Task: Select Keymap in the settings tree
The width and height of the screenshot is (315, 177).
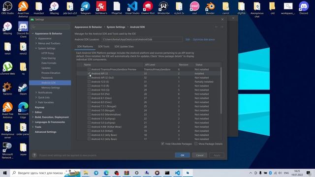Action: [x=39, y=107]
